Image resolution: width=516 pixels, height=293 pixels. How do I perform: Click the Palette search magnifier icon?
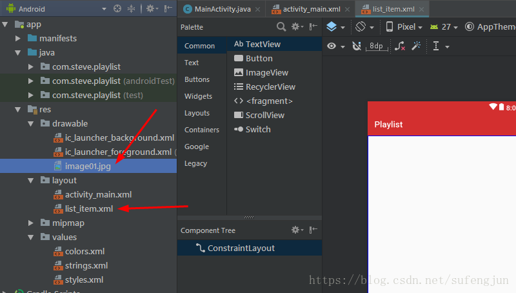(281, 26)
